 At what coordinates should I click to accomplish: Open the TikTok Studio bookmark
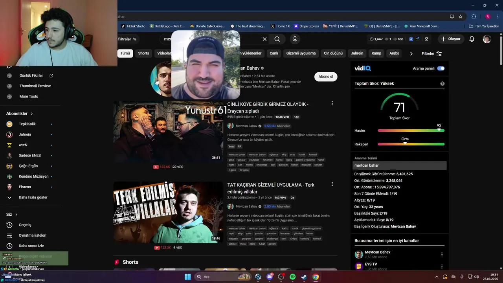pos(133,26)
